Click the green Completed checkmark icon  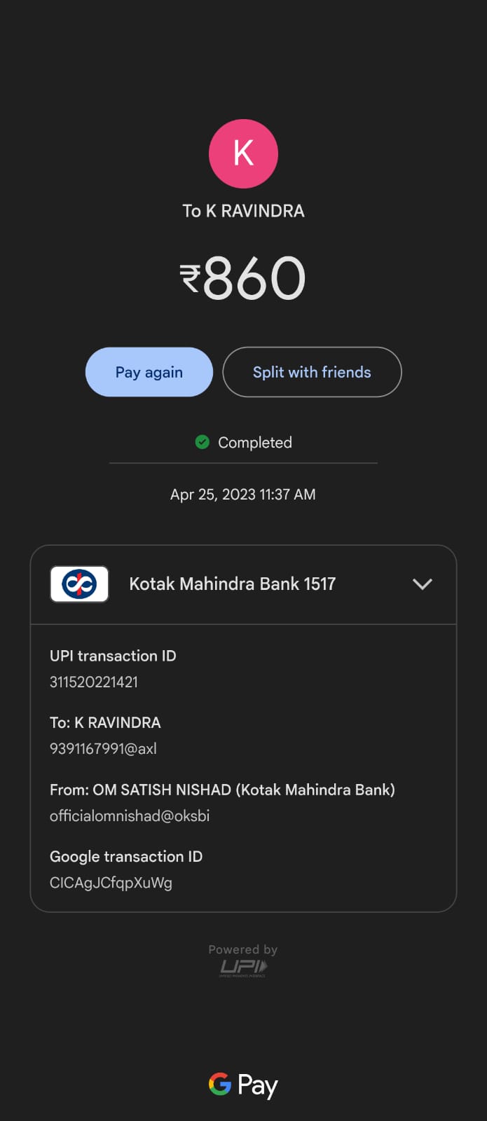tap(203, 442)
